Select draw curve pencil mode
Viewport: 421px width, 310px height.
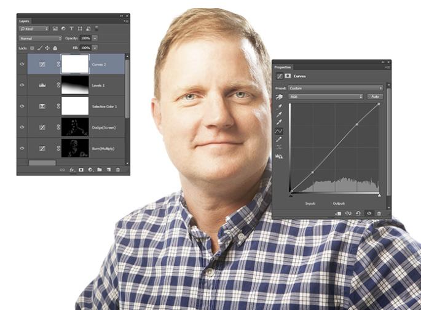point(279,139)
